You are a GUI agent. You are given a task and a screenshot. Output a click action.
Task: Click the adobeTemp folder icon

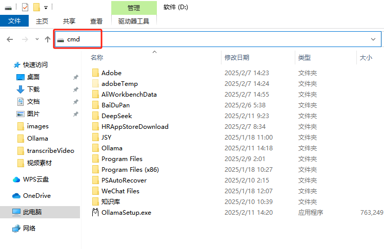[x=95, y=83]
